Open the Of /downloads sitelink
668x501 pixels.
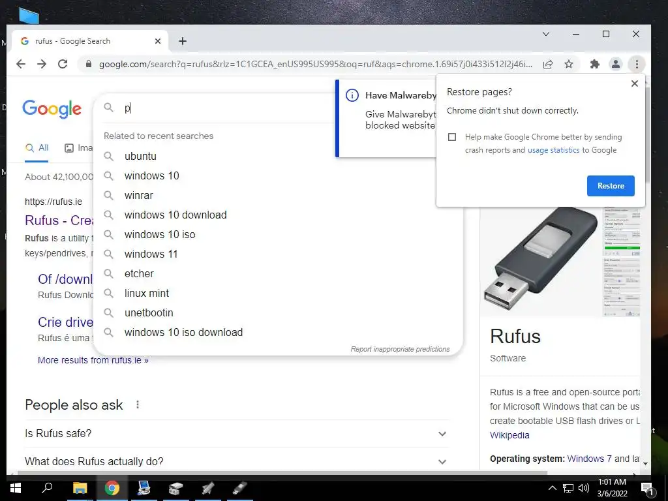click(65, 279)
